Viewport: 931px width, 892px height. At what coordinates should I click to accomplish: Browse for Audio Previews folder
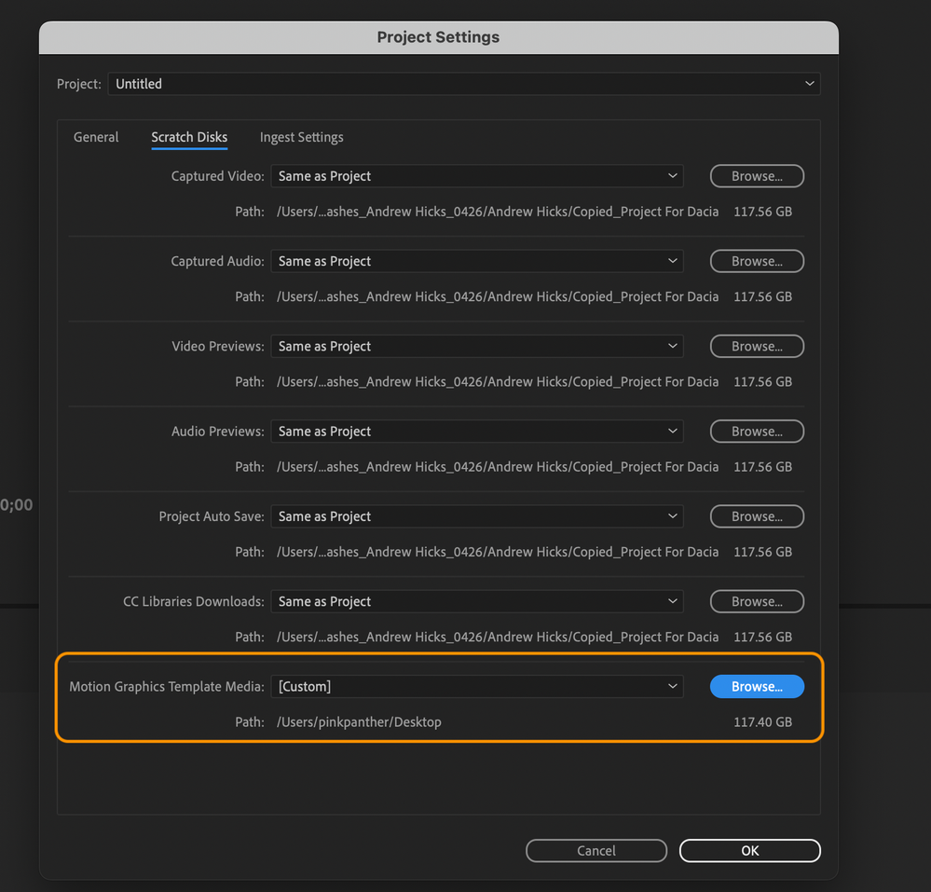tap(757, 432)
